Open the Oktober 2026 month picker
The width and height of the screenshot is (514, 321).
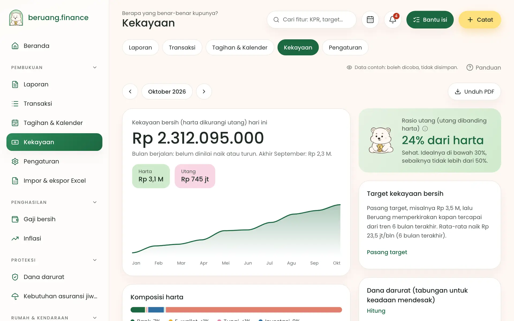tap(167, 91)
